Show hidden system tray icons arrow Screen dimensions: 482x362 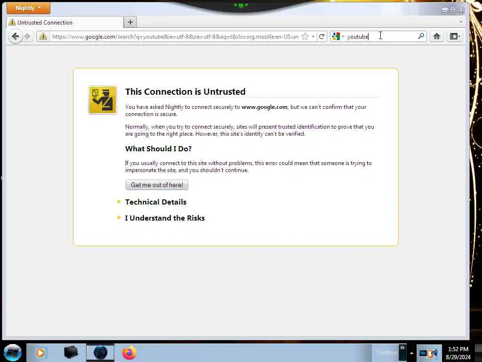click(411, 353)
